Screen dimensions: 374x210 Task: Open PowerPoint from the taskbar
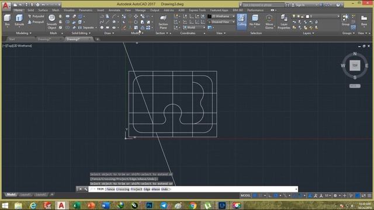tap(91, 205)
